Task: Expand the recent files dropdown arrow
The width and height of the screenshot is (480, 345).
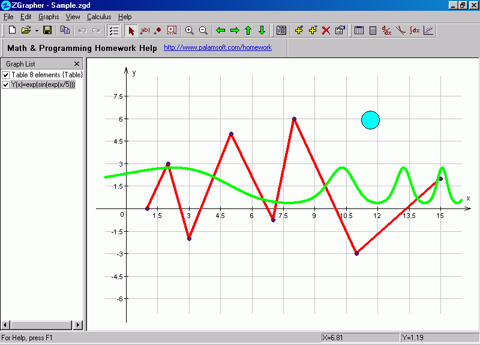Action: pyautogui.click(x=37, y=31)
